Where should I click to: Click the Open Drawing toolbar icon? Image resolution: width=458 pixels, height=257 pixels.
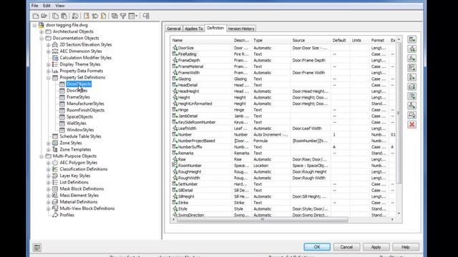[x=44, y=16]
